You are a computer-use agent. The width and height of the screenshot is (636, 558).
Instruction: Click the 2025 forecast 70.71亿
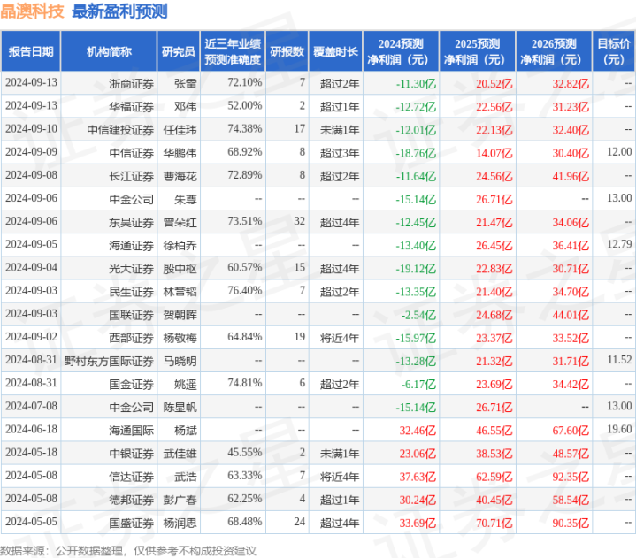[494, 523]
